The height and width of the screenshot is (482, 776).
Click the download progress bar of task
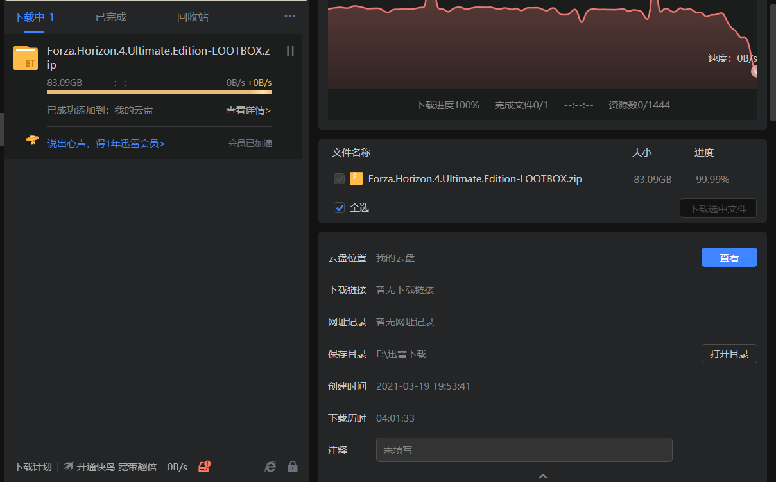(159, 92)
